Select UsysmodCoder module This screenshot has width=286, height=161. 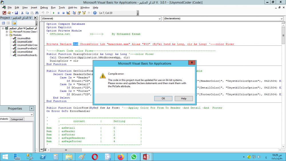coord(25,42)
